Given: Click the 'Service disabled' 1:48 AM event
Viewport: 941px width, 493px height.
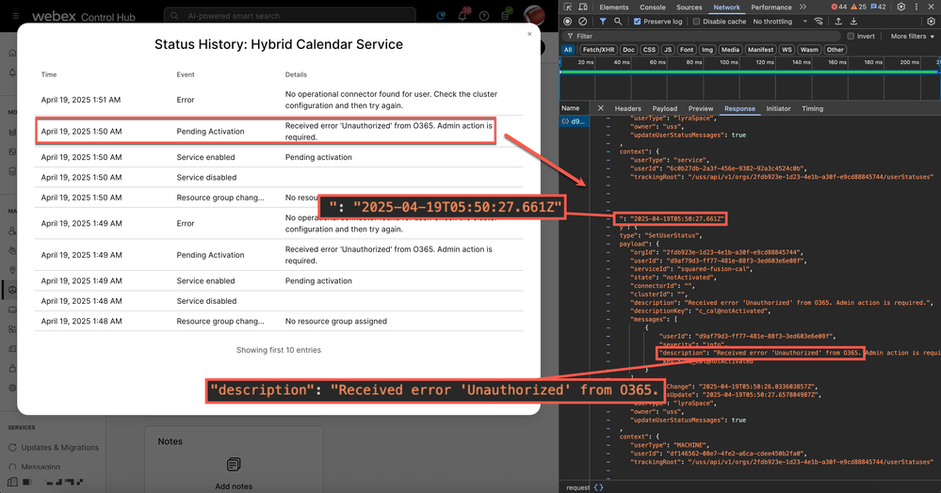Looking at the screenshot, I should point(206,301).
